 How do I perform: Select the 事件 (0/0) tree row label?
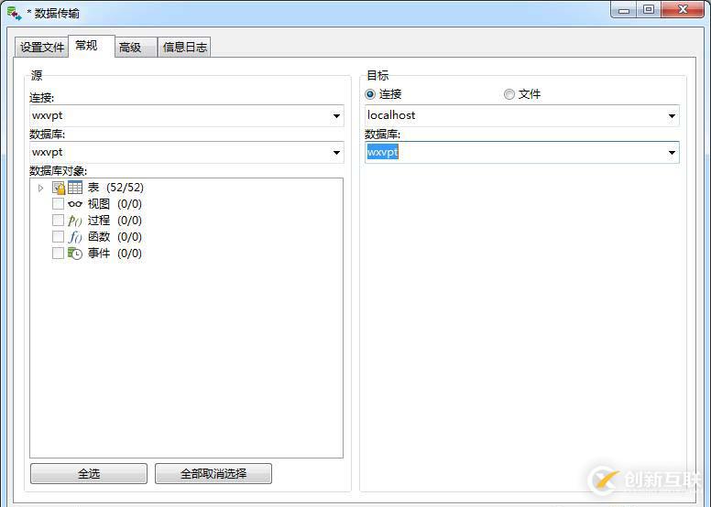click(115, 253)
